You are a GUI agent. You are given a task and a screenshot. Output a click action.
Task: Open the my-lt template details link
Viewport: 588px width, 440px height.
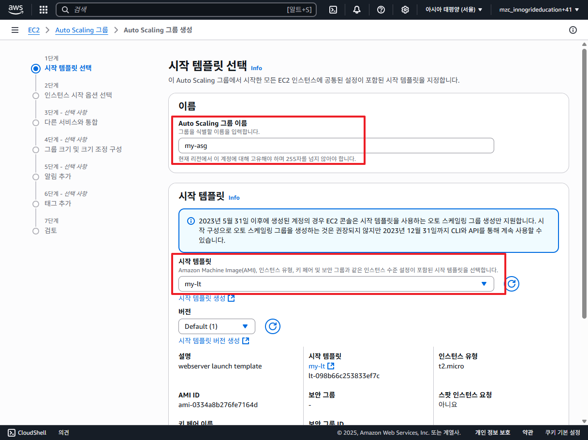point(317,366)
